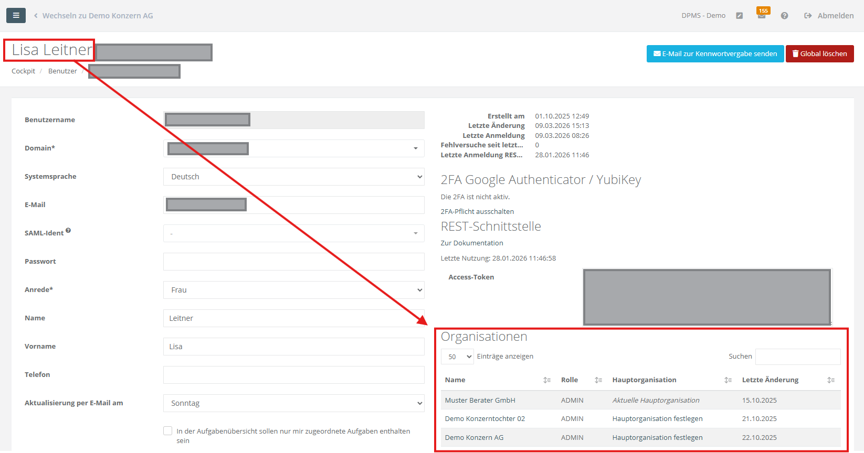Image resolution: width=864 pixels, height=453 pixels.
Task: Sort table by Letzte Änderung column
Action: click(830, 380)
